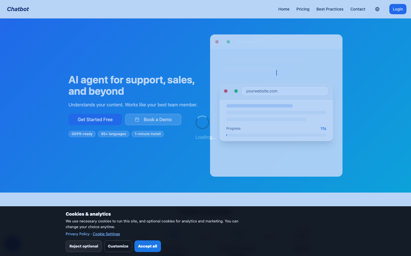This screenshot has width=411, height=256.
Task: Click the 'Understands your content' subheading
Action: [133, 105]
